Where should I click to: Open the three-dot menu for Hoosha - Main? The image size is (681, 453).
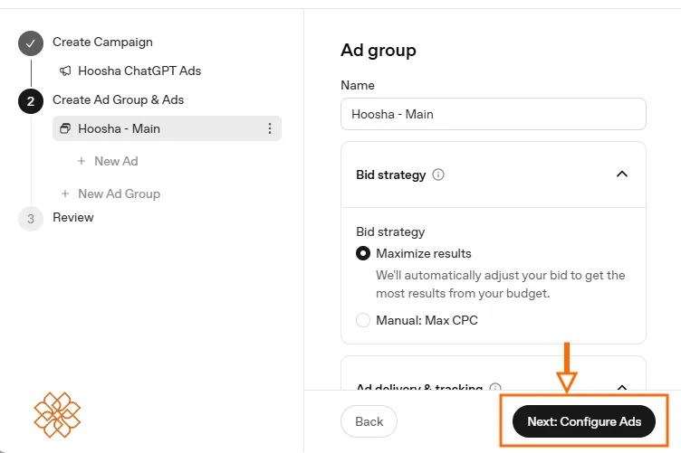click(x=270, y=128)
